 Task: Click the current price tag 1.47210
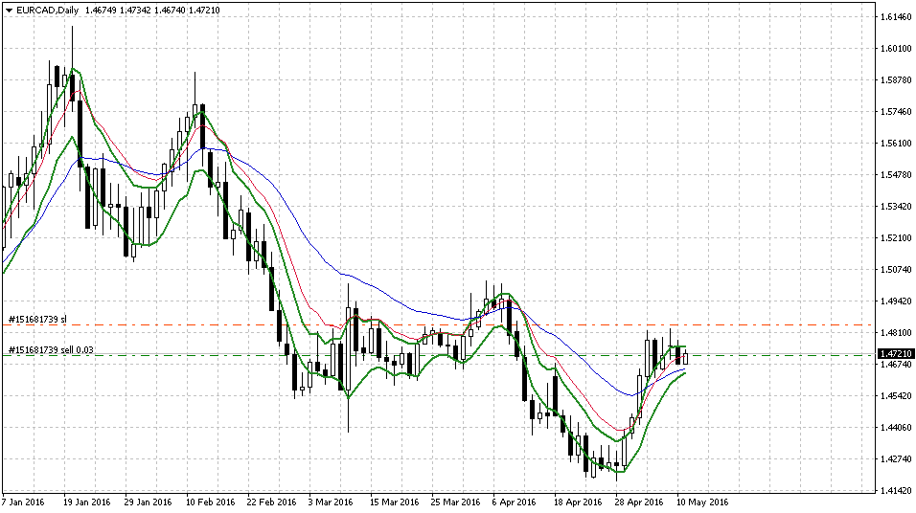point(896,354)
